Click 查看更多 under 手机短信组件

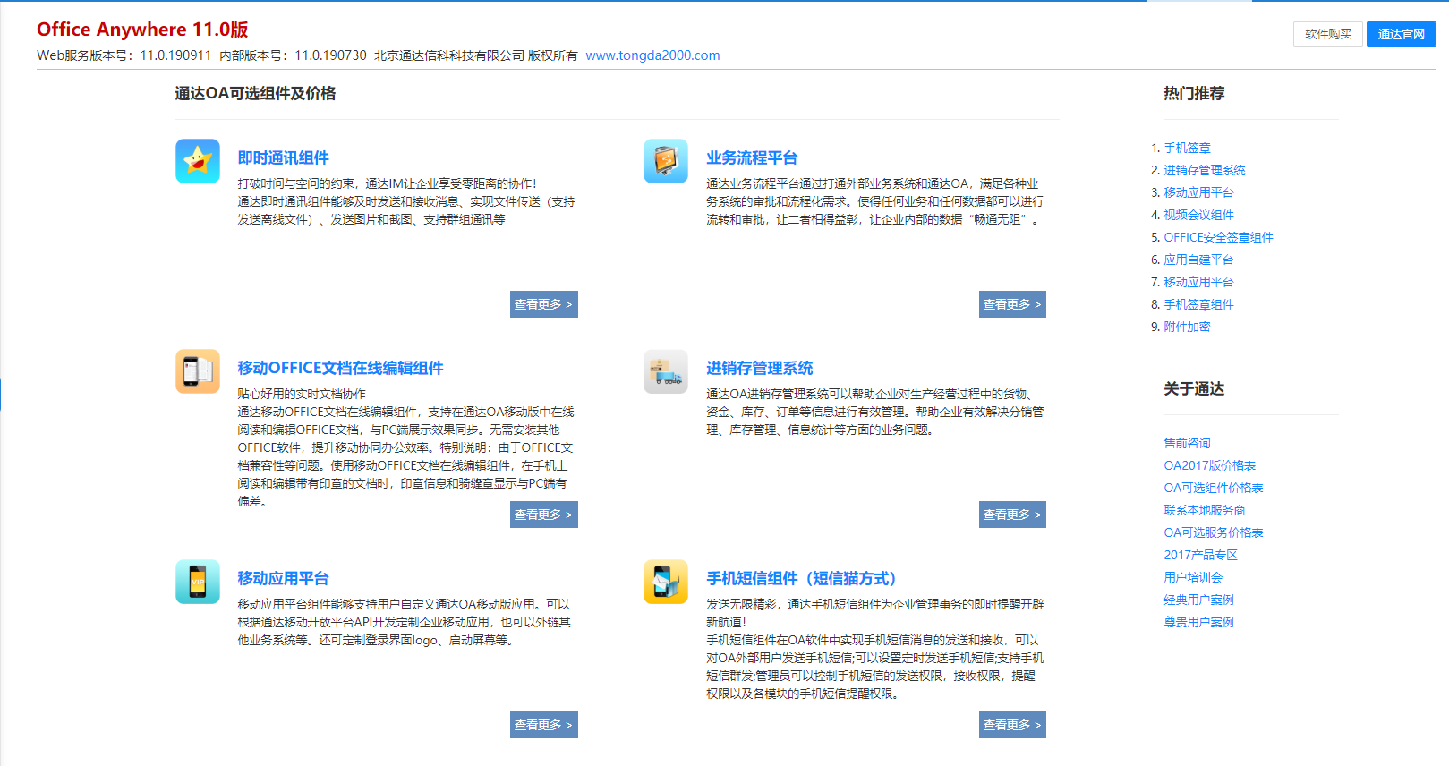pyautogui.click(x=1012, y=725)
